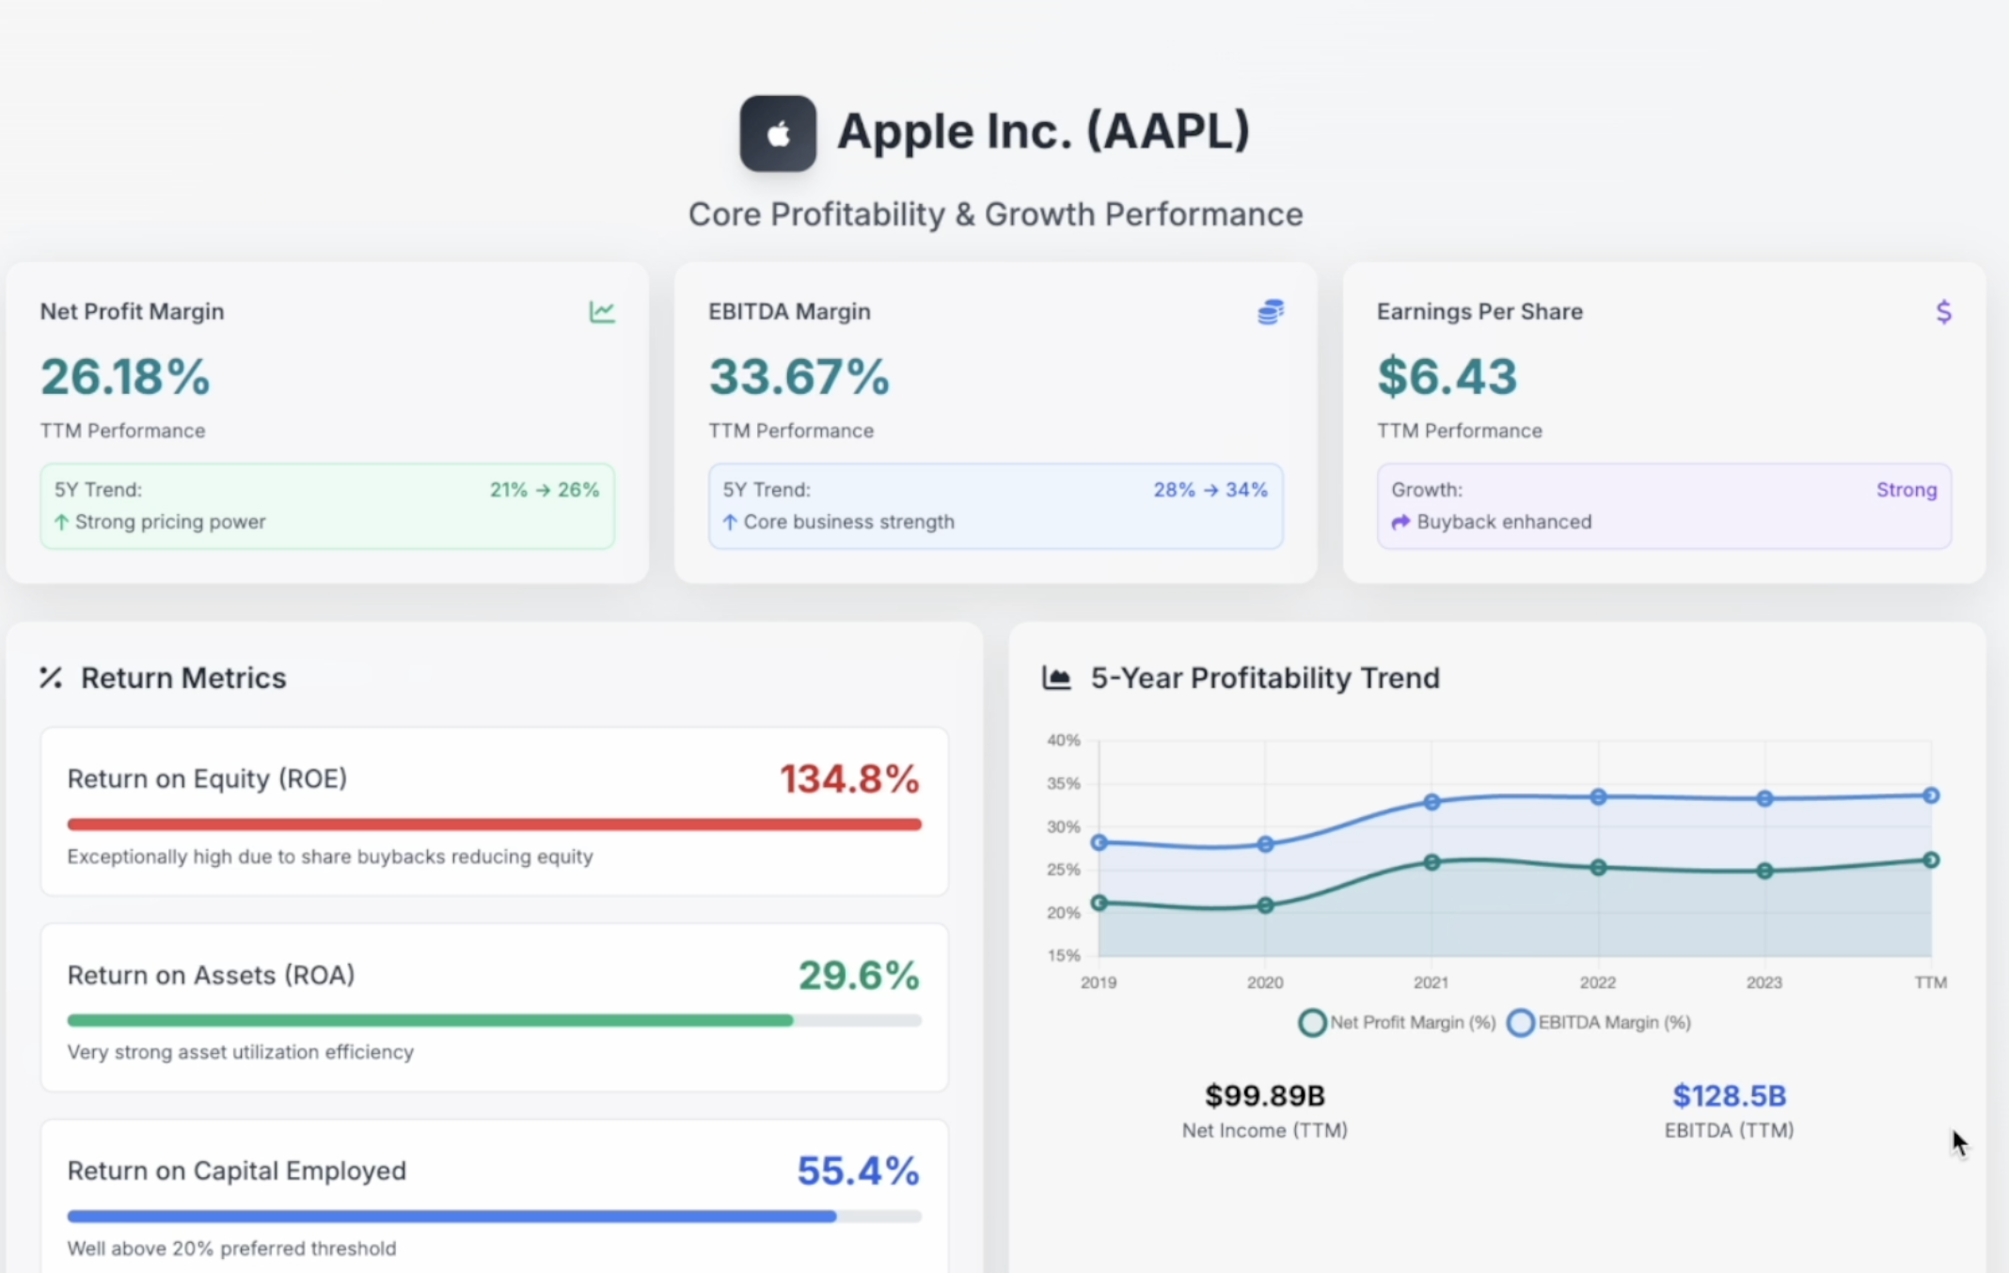Select the $99.89B Net Income figure

(x=1264, y=1095)
